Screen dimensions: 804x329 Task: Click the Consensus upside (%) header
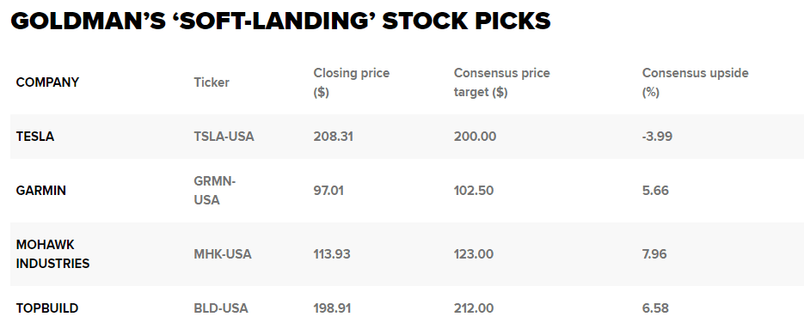point(696,82)
